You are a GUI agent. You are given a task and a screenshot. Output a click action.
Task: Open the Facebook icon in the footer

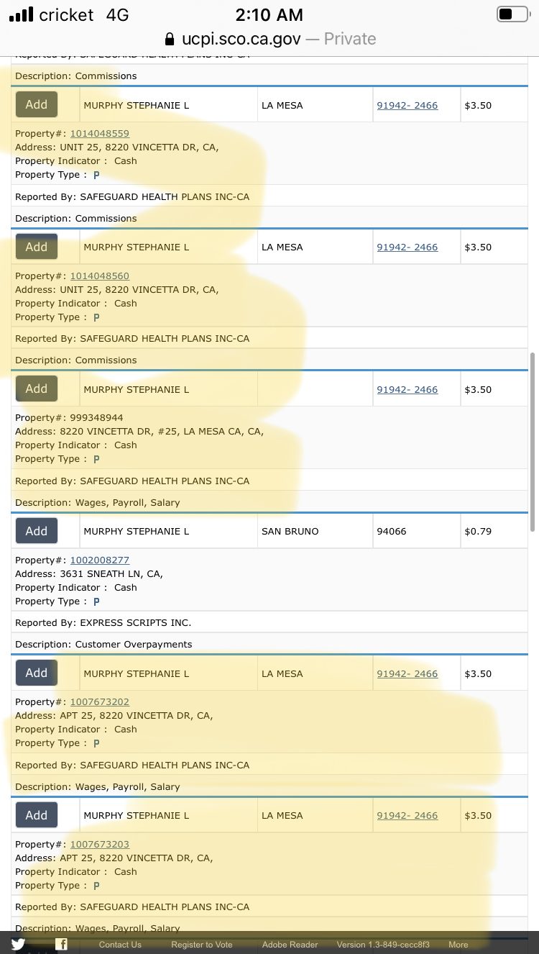[x=62, y=944]
